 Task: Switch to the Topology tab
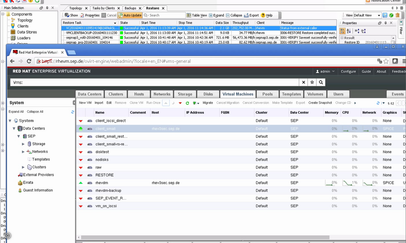(x=76, y=8)
